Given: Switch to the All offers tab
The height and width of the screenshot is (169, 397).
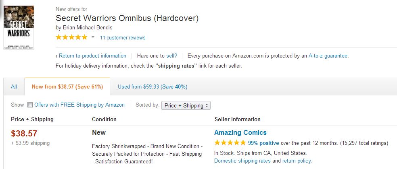Looking at the screenshot, I should (14, 87).
